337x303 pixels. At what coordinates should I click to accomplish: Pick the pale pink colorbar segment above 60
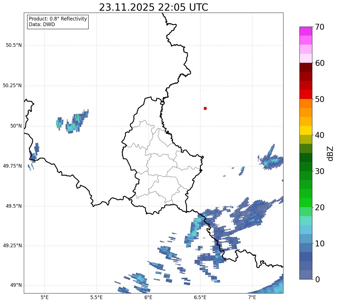[x=306, y=58]
